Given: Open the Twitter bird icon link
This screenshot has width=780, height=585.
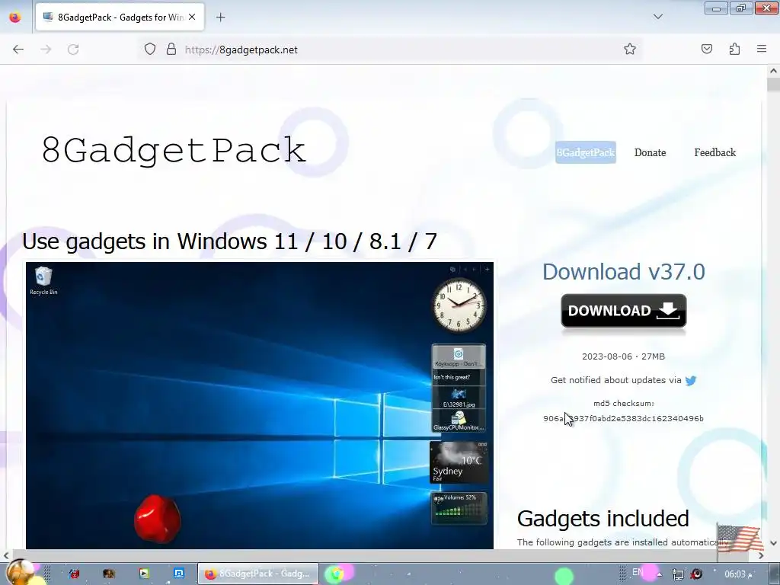Looking at the screenshot, I should tap(690, 381).
